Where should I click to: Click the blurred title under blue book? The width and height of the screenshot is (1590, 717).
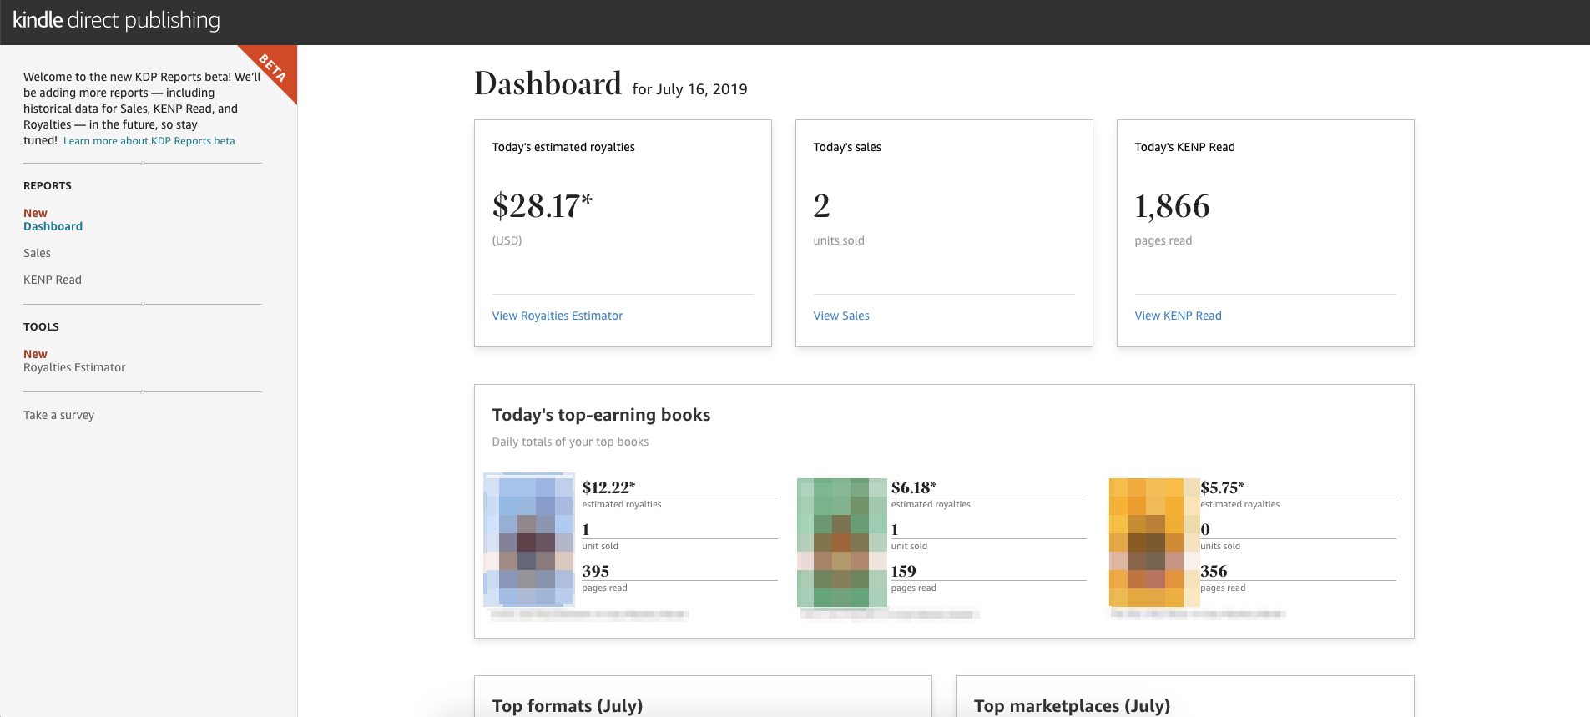589,614
